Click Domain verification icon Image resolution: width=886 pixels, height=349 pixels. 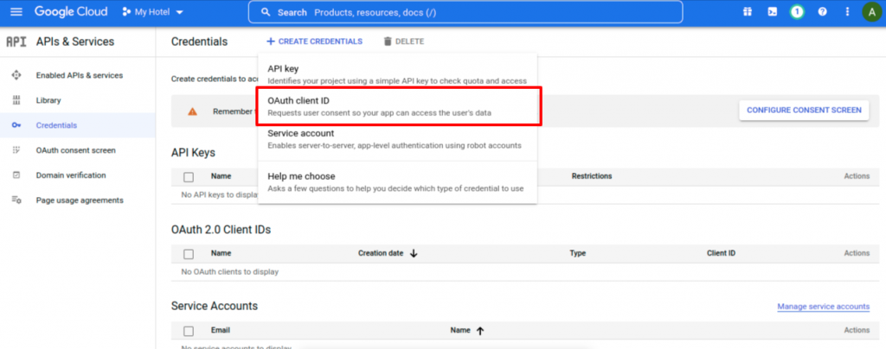point(16,175)
